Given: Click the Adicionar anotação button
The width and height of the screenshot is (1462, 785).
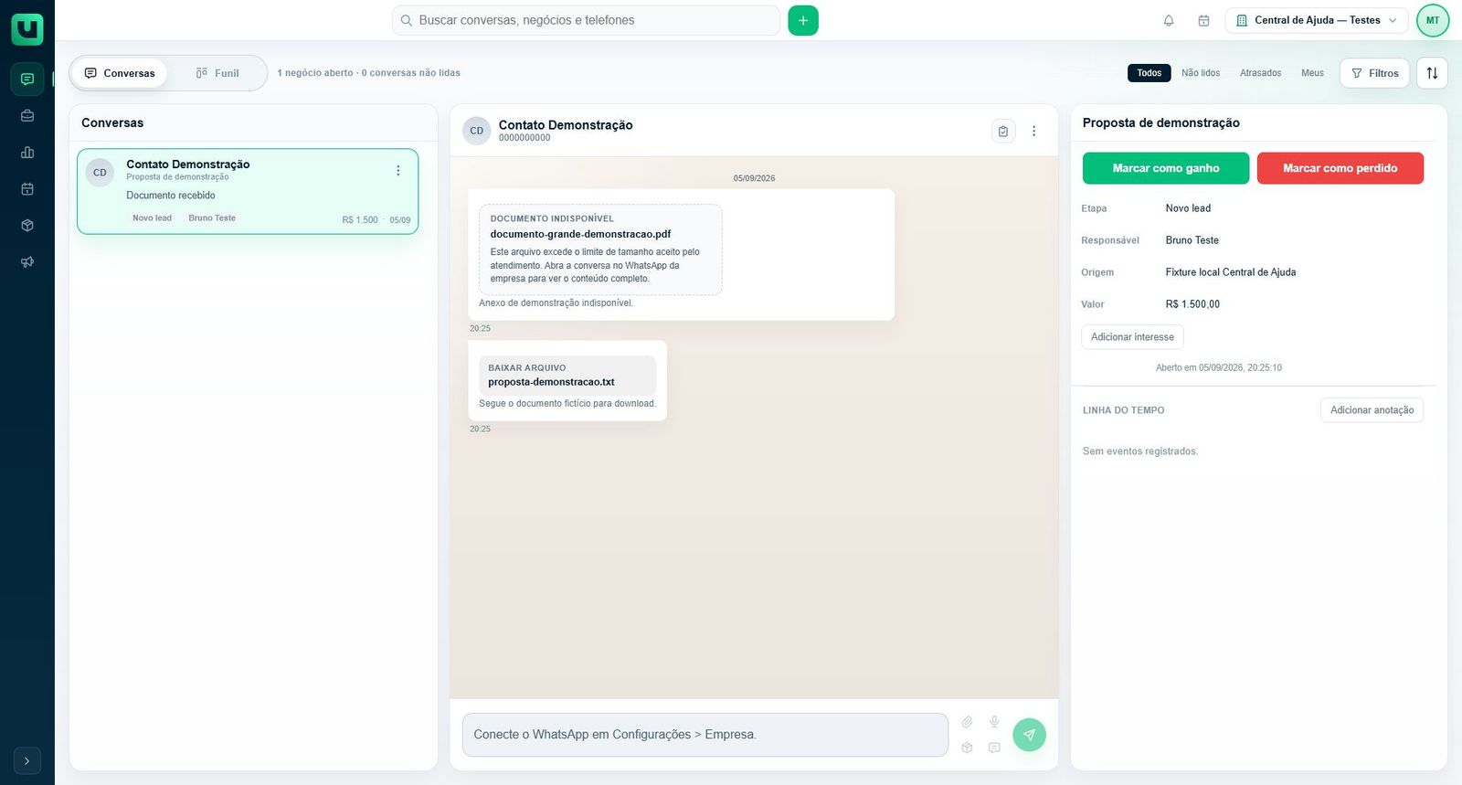Looking at the screenshot, I should (x=1372, y=410).
